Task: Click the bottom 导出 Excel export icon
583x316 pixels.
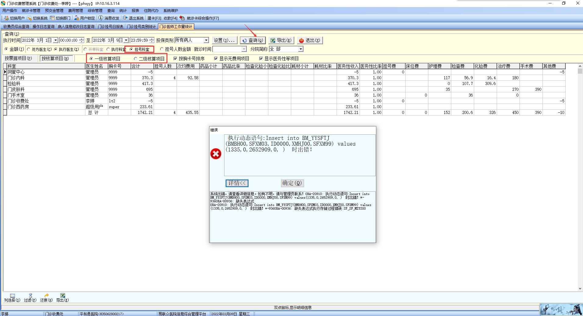Action: [x=63, y=296]
